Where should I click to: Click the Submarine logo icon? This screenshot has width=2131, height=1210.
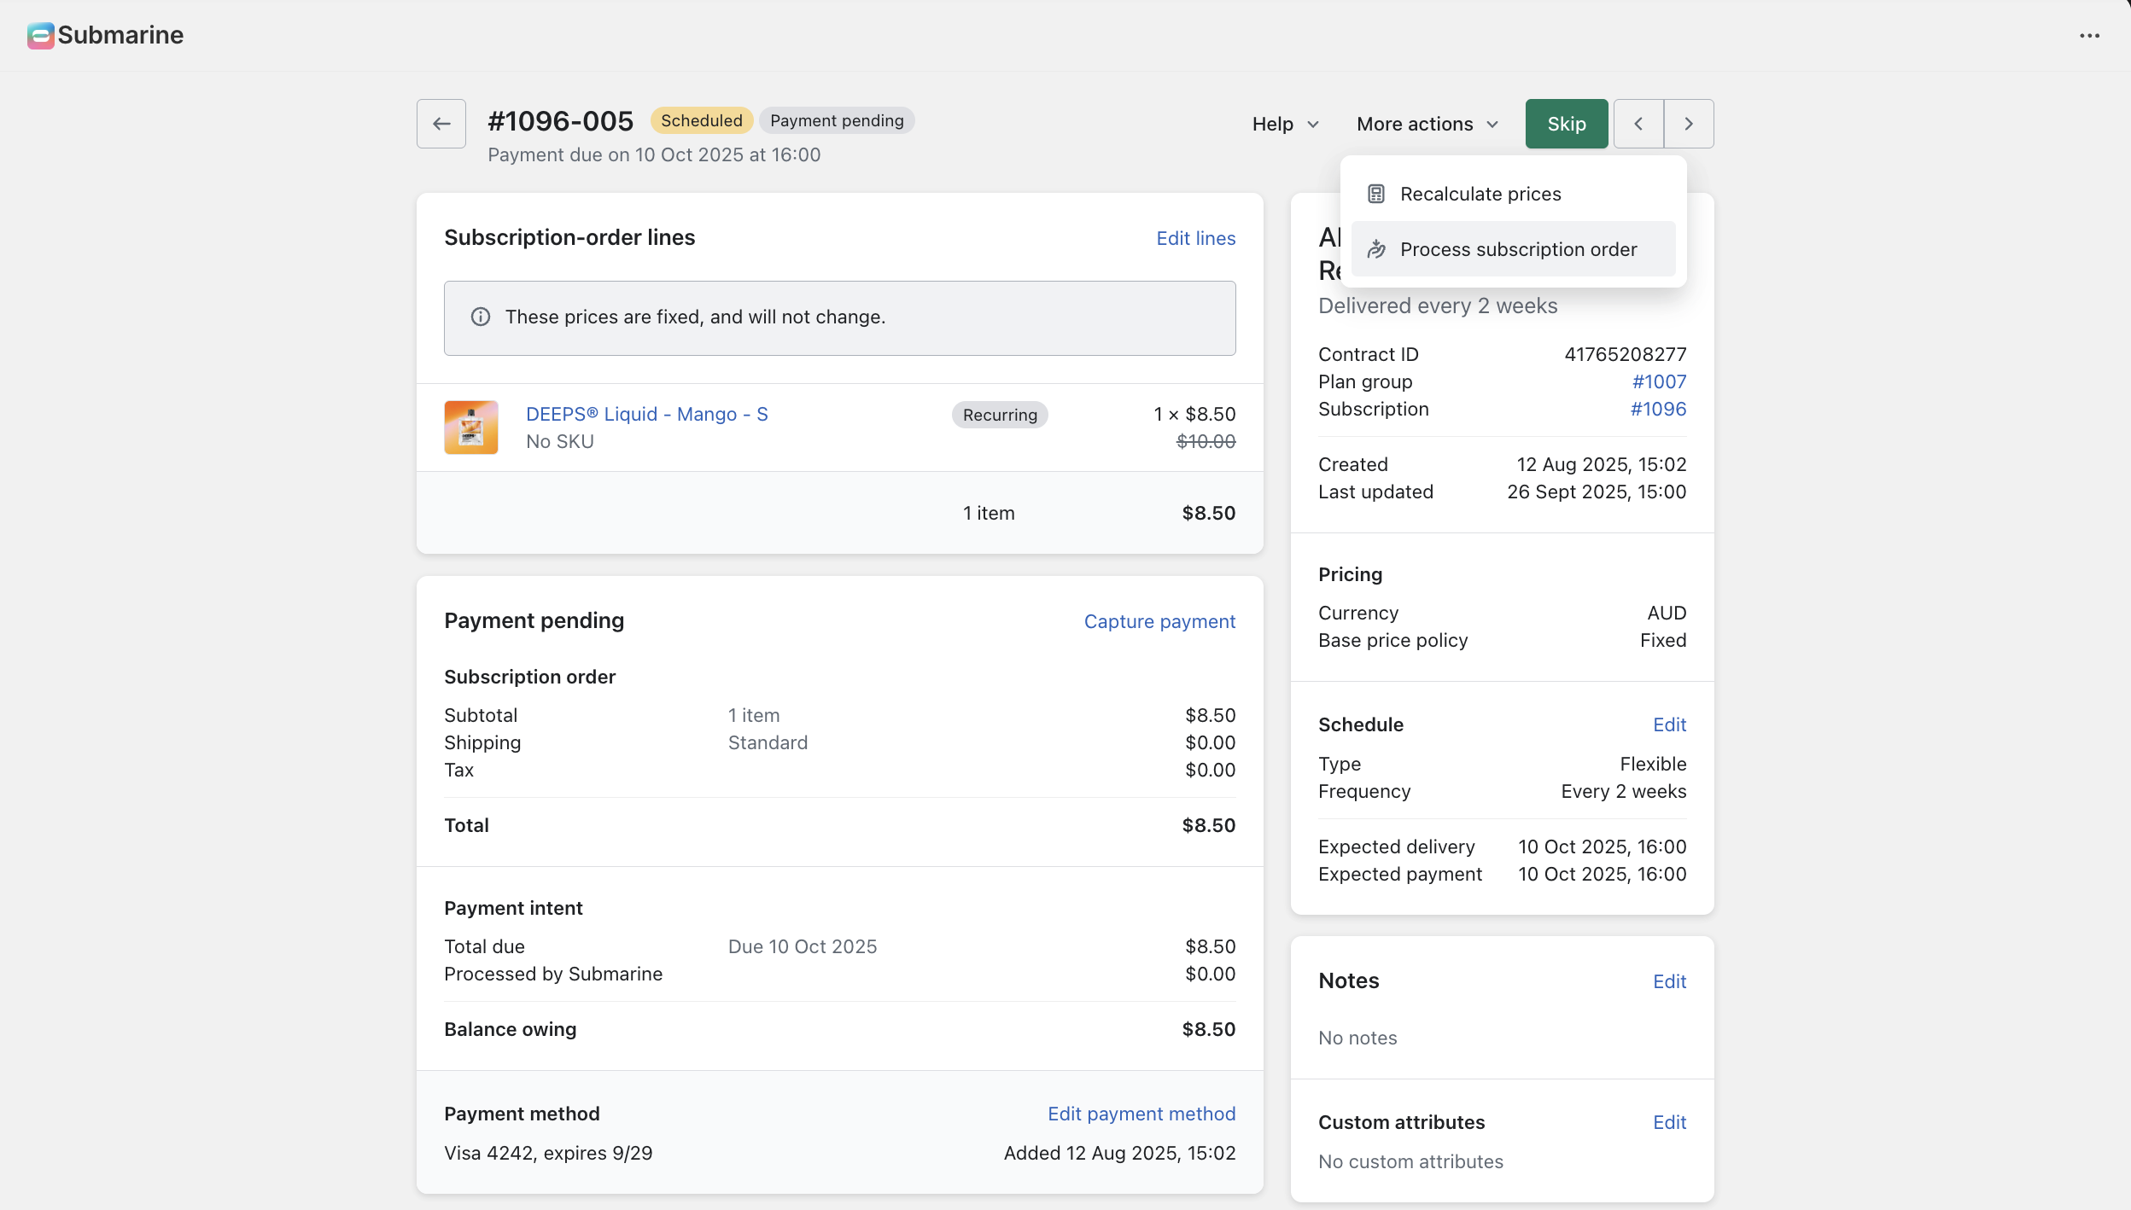pos(40,35)
